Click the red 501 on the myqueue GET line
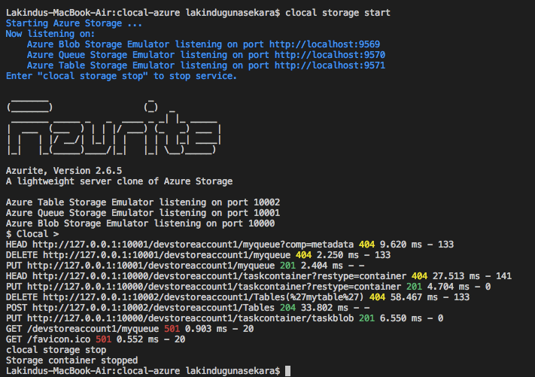The image size is (535, 377). tap(172, 330)
